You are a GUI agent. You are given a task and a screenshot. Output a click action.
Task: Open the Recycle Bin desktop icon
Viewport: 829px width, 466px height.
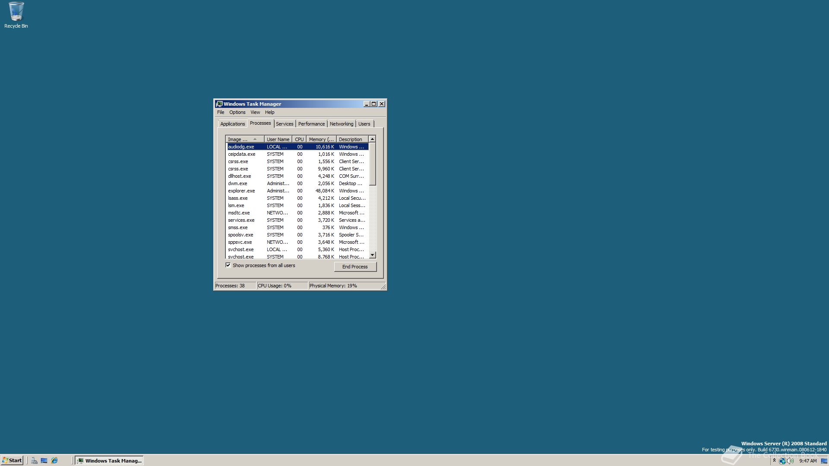pos(16,15)
